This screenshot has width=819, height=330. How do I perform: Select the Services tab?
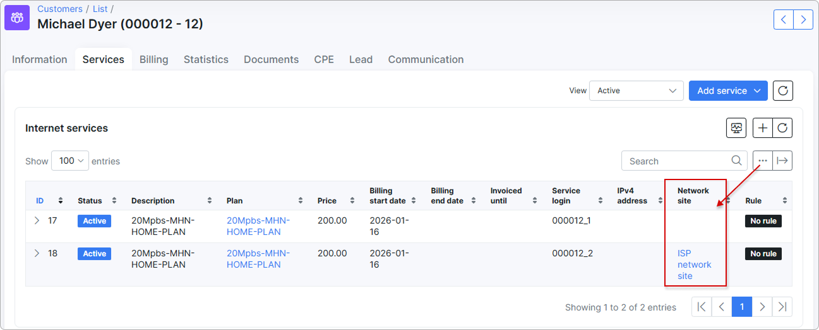104,60
